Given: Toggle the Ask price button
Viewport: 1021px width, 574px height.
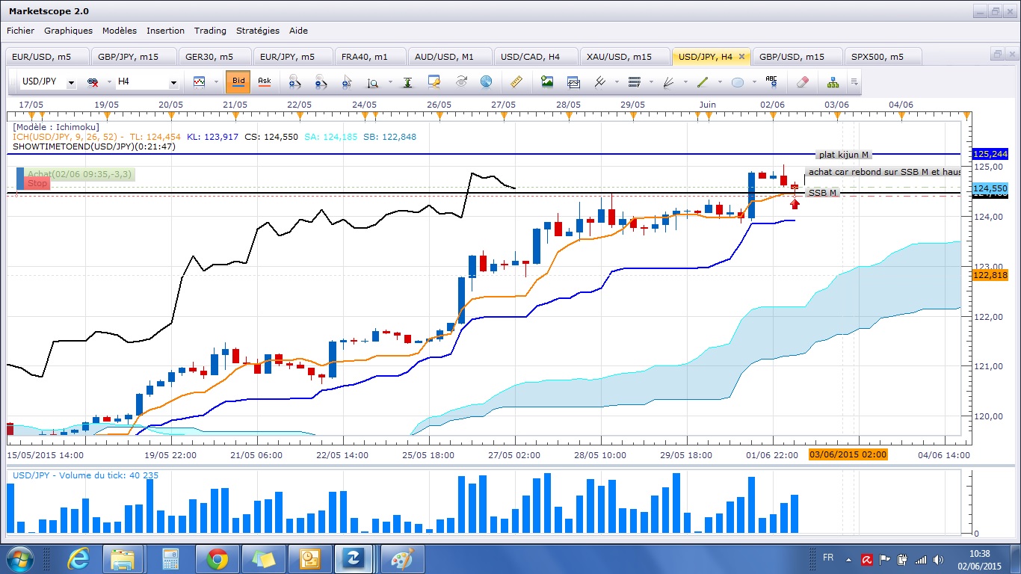Looking at the screenshot, I should [x=264, y=81].
